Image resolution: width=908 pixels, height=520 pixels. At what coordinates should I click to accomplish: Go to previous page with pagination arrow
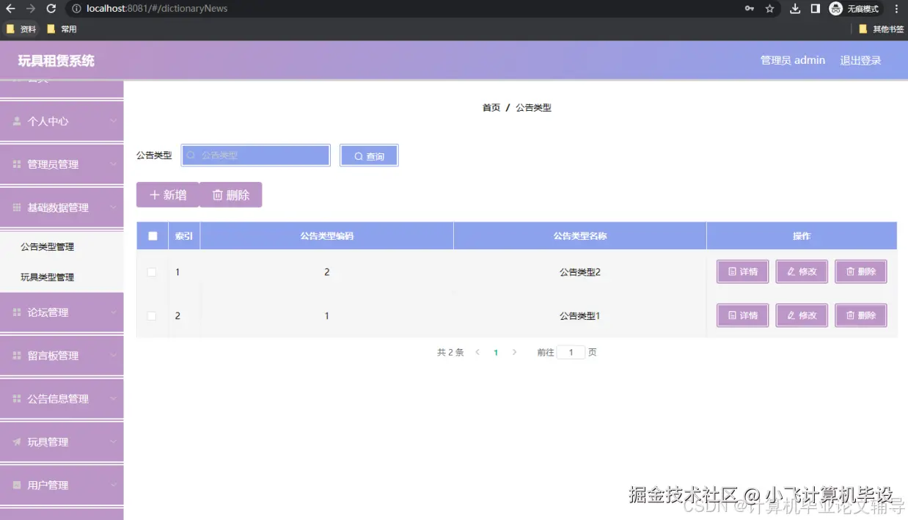coord(477,352)
